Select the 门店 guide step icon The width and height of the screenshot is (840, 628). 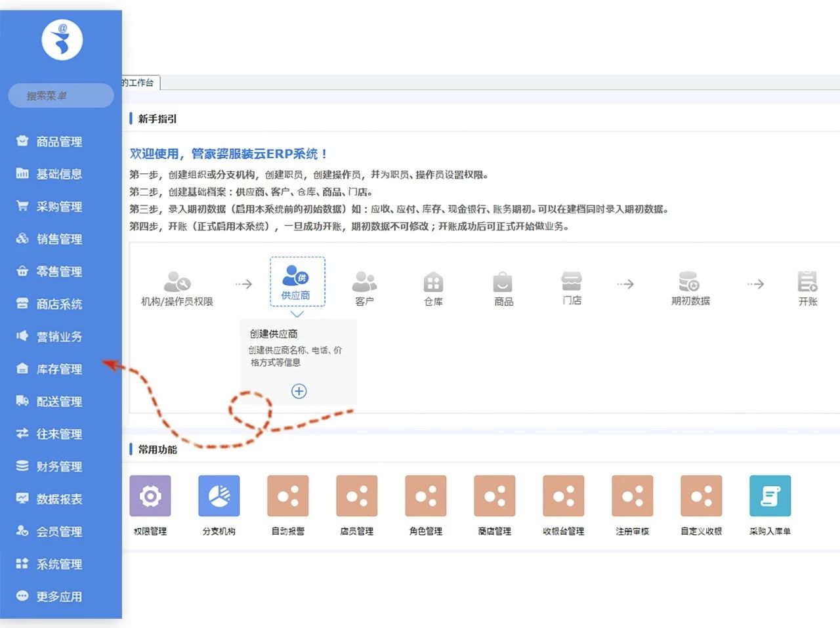click(x=572, y=281)
